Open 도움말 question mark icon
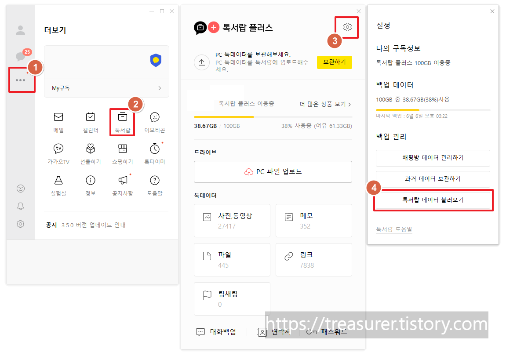This screenshot has height=356, width=506. tap(155, 185)
